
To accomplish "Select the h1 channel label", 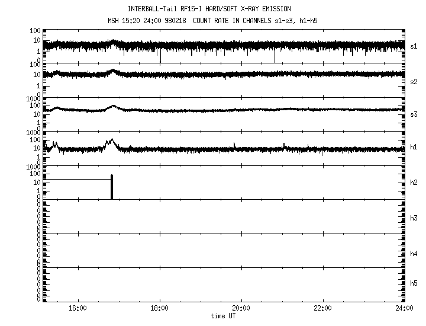I will click(414, 147).
